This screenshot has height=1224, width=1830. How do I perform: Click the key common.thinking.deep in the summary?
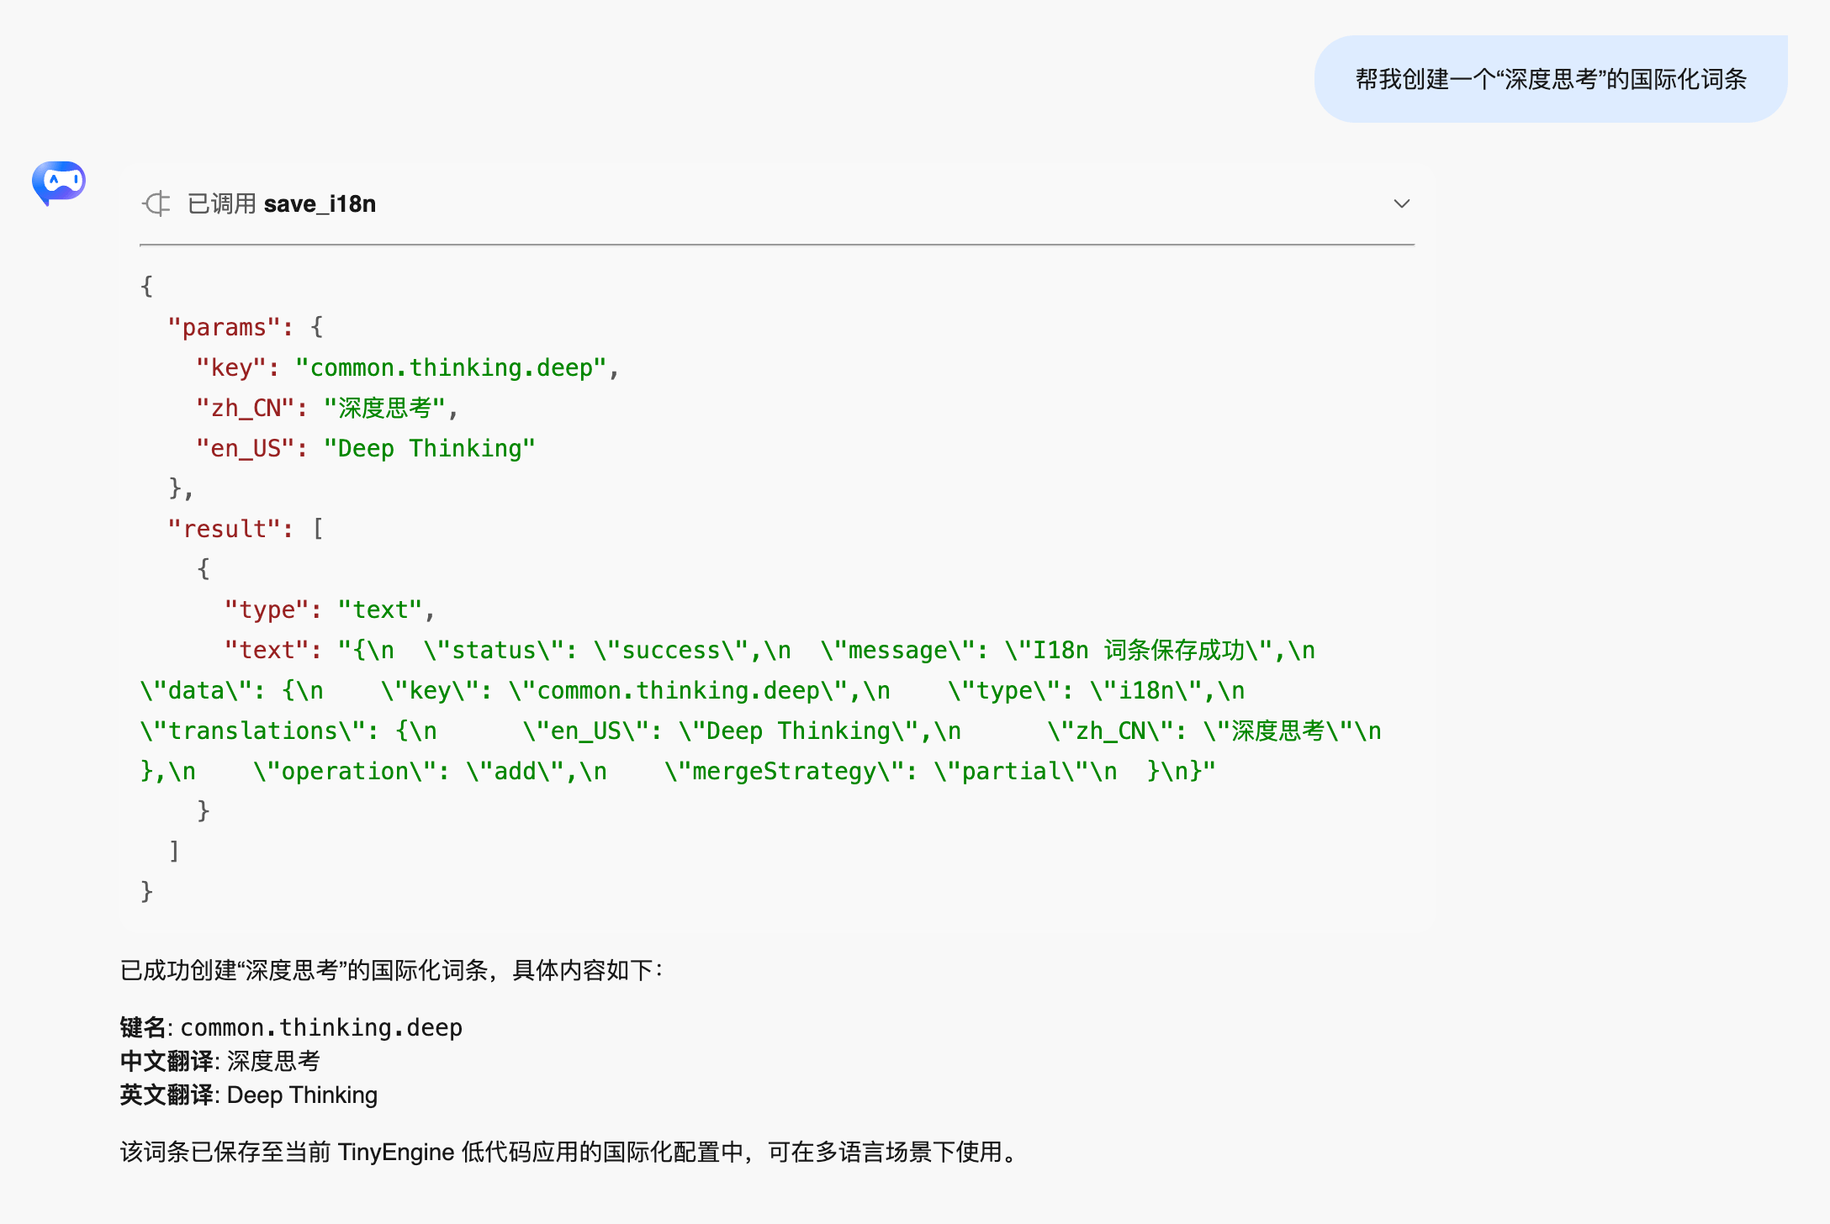320,1027
